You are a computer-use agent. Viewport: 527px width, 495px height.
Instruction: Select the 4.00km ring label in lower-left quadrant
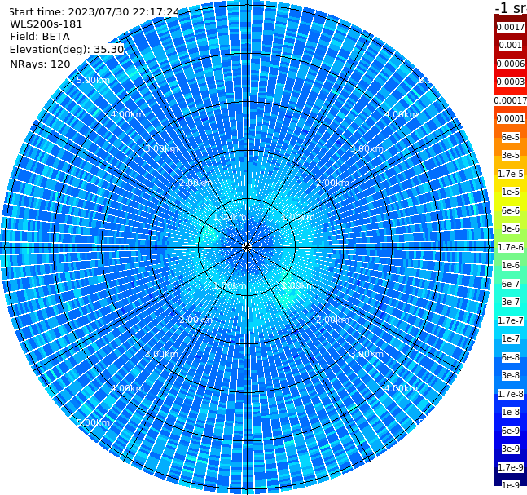click(x=127, y=388)
